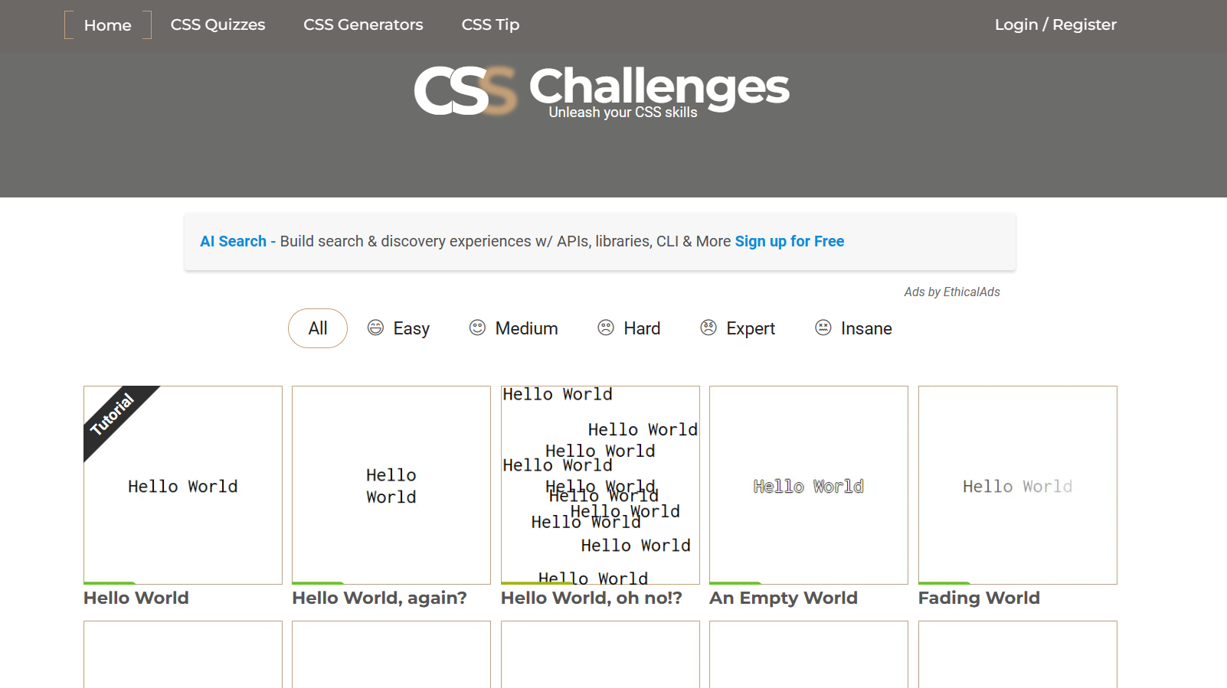This screenshot has height=688, width=1227.
Task: Click the An Empty World title
Action: (784, 598)
